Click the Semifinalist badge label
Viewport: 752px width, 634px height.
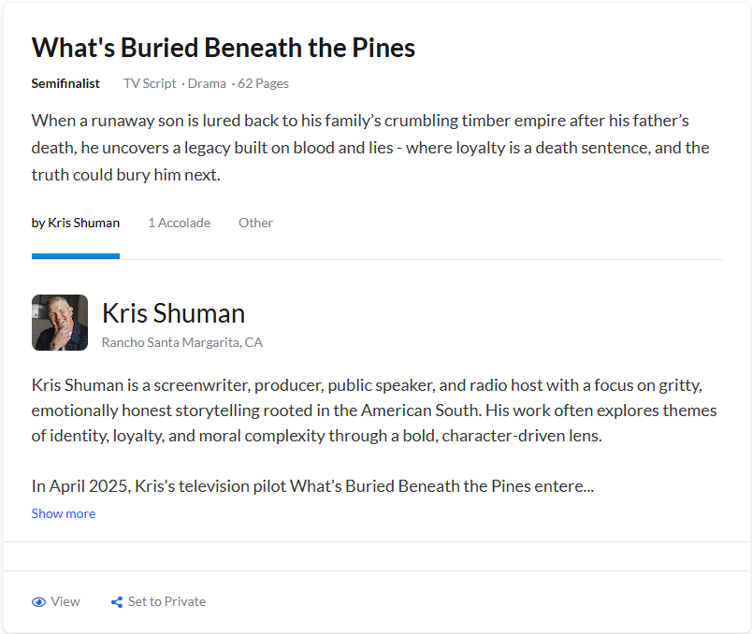(x=65, y=83)
